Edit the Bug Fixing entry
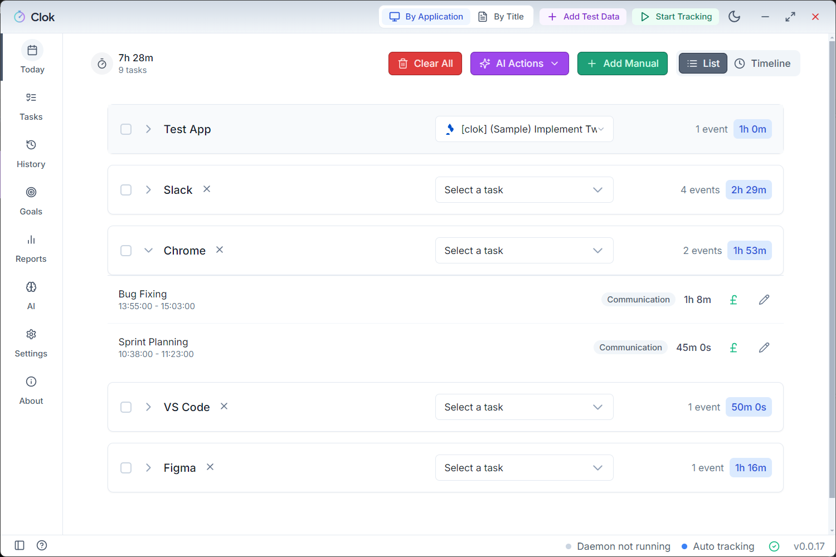Screen dimensions: 836x557 [764, 300]
